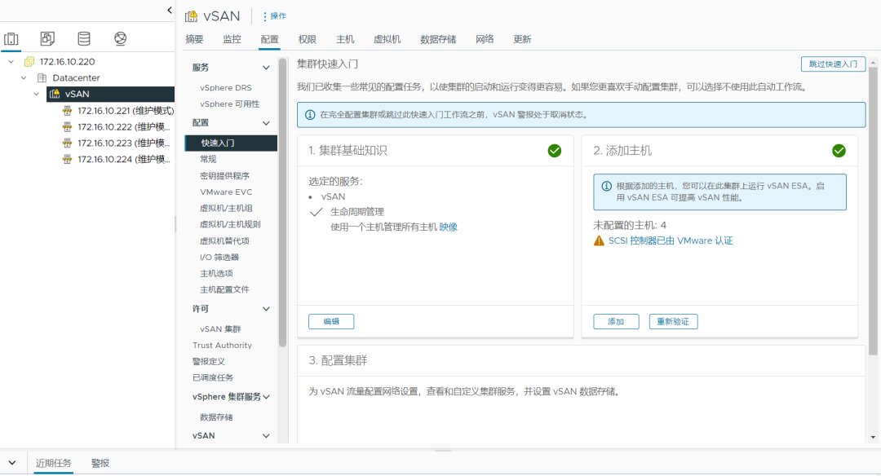Viewport: 881px width, 476px height.
Task: Collapse the 172.16.10.220 tree node
Action: [x=11, y=62]
